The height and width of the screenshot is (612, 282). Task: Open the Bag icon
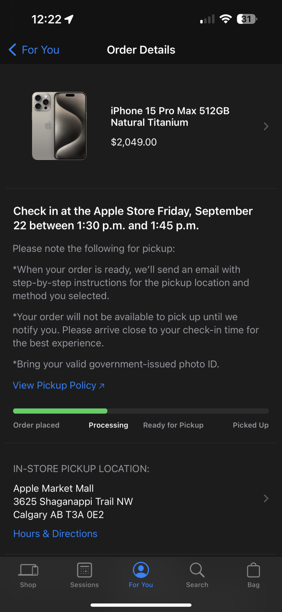coord(253,570)
